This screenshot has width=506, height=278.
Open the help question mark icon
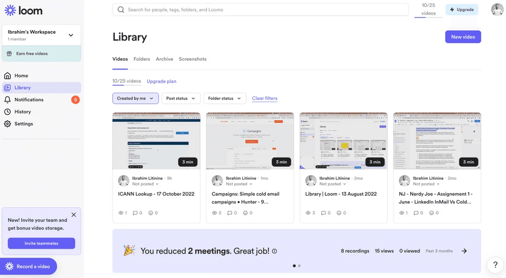(495, 265)
